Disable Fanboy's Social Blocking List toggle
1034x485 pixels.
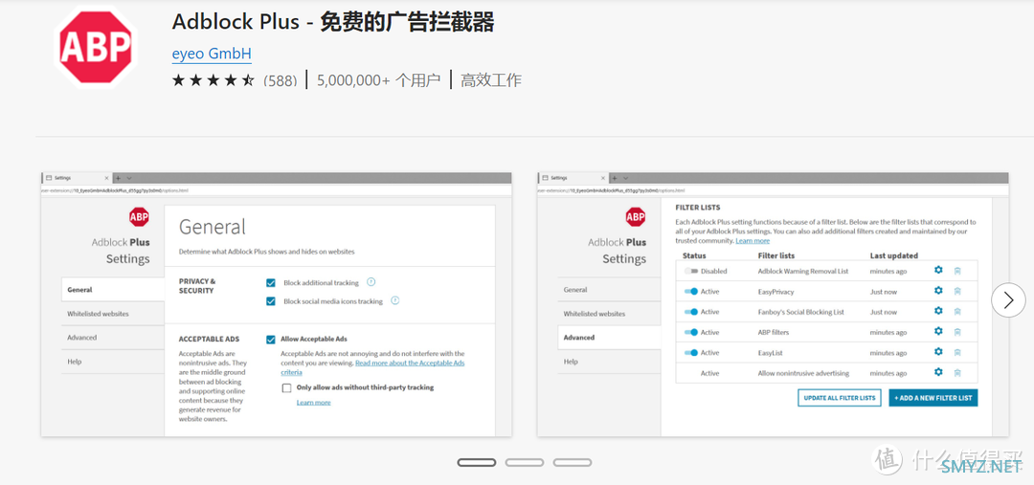(690, 312)
